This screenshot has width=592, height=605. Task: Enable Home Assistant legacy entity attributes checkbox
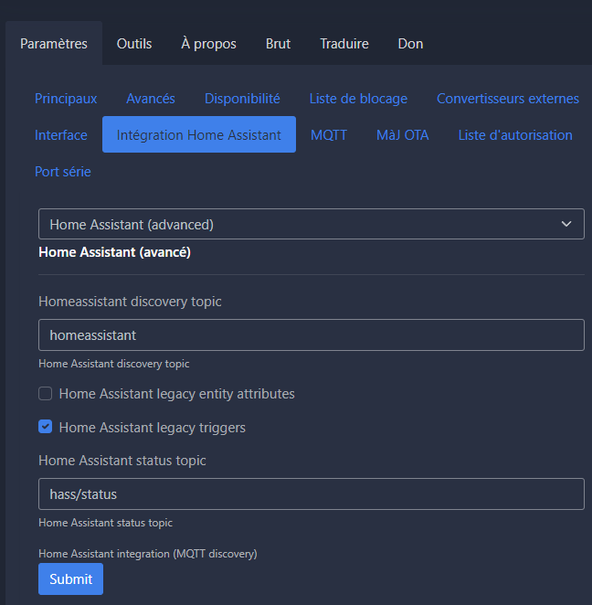tap(45, 394)
